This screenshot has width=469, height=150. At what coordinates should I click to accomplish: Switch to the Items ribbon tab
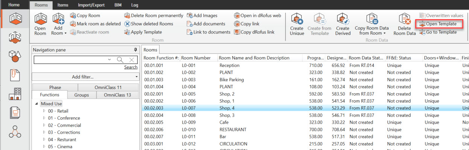coord(63,5)
